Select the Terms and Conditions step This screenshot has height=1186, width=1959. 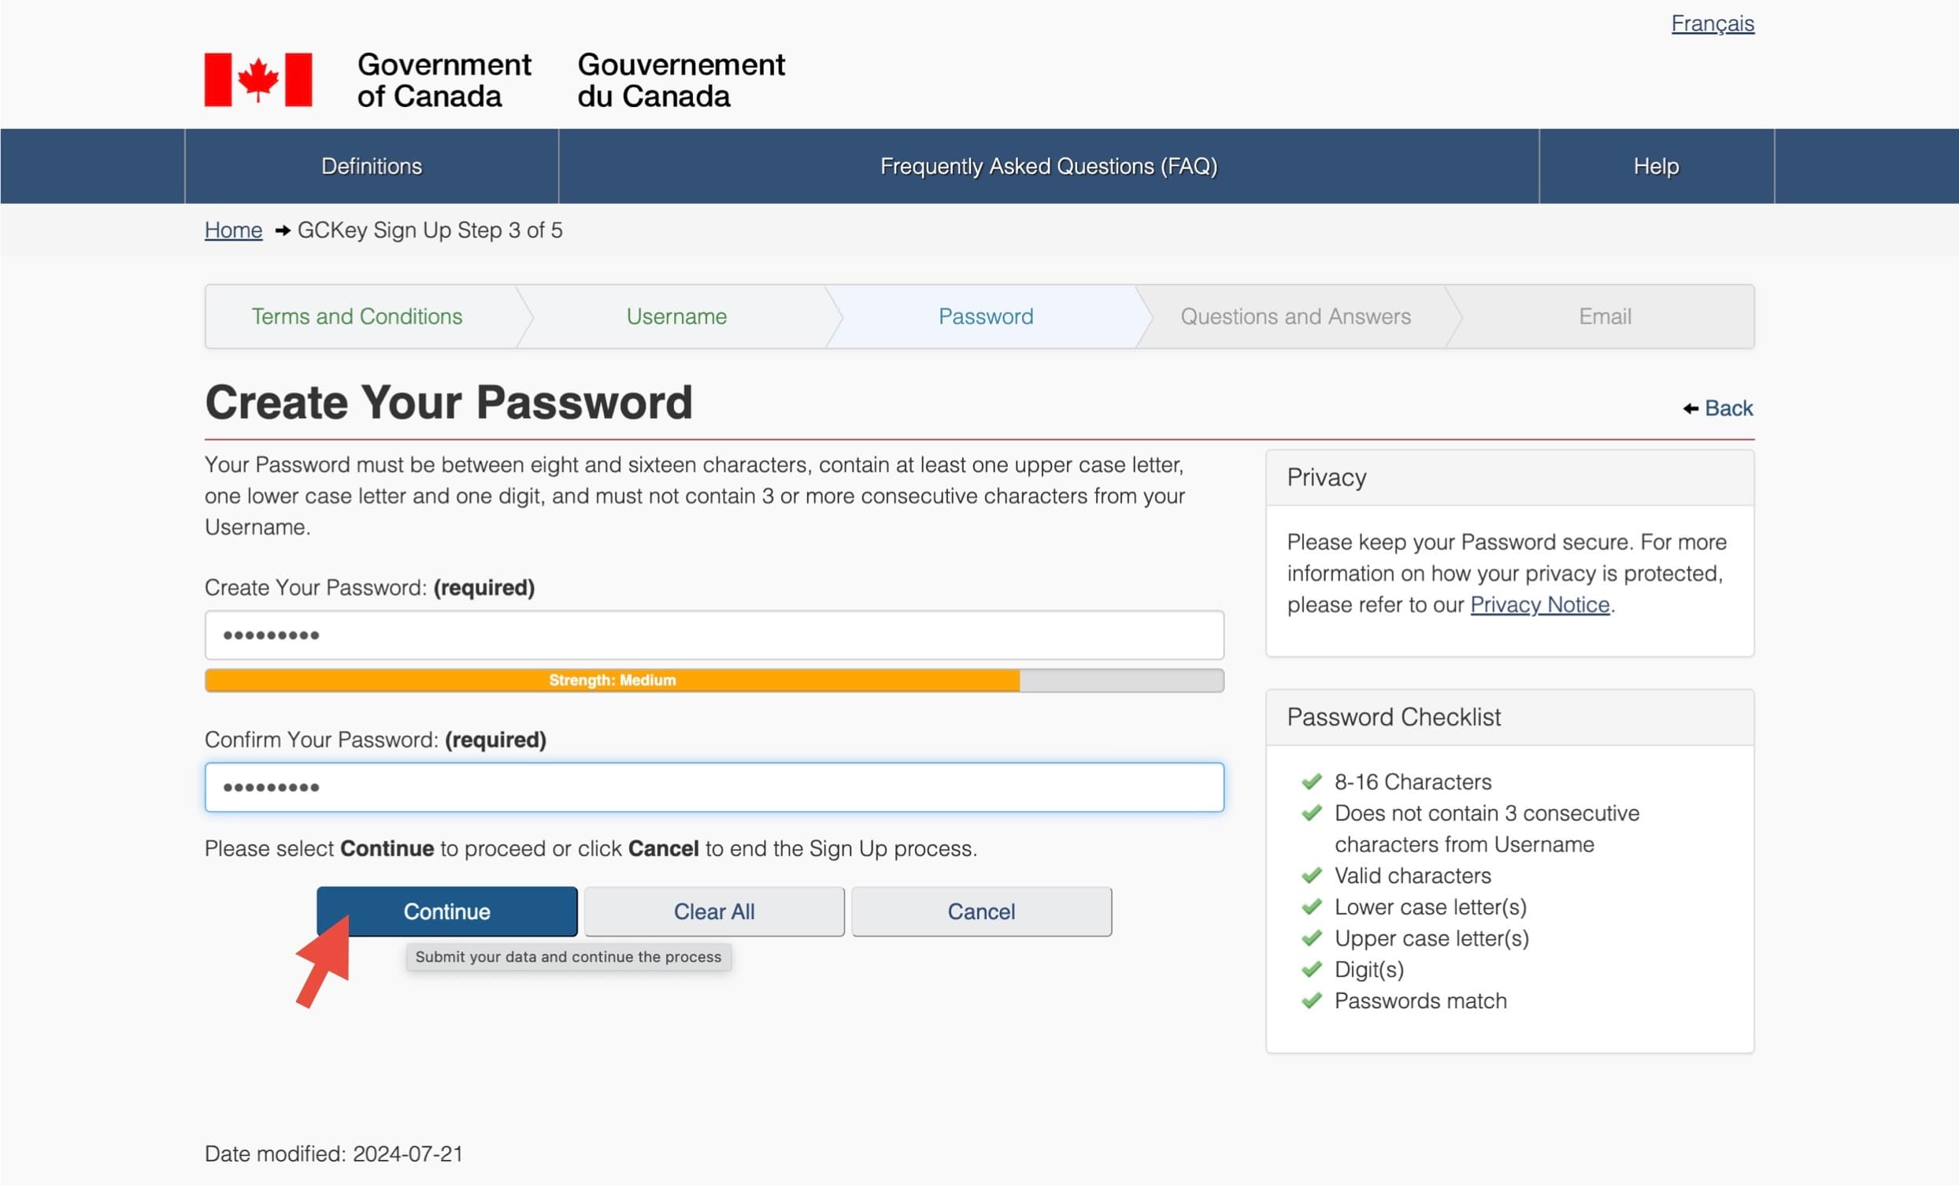coord(356,316)
